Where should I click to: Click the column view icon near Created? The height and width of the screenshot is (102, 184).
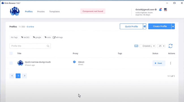tap(136, 46)
